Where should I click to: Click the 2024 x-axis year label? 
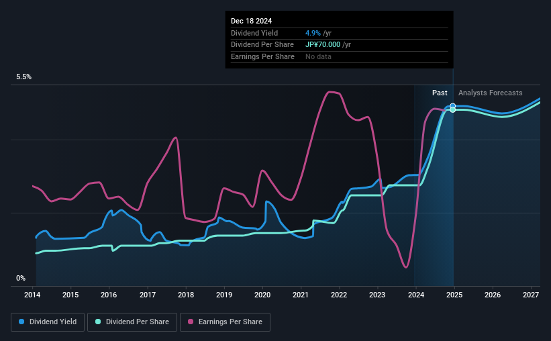[x=415, y=295]
